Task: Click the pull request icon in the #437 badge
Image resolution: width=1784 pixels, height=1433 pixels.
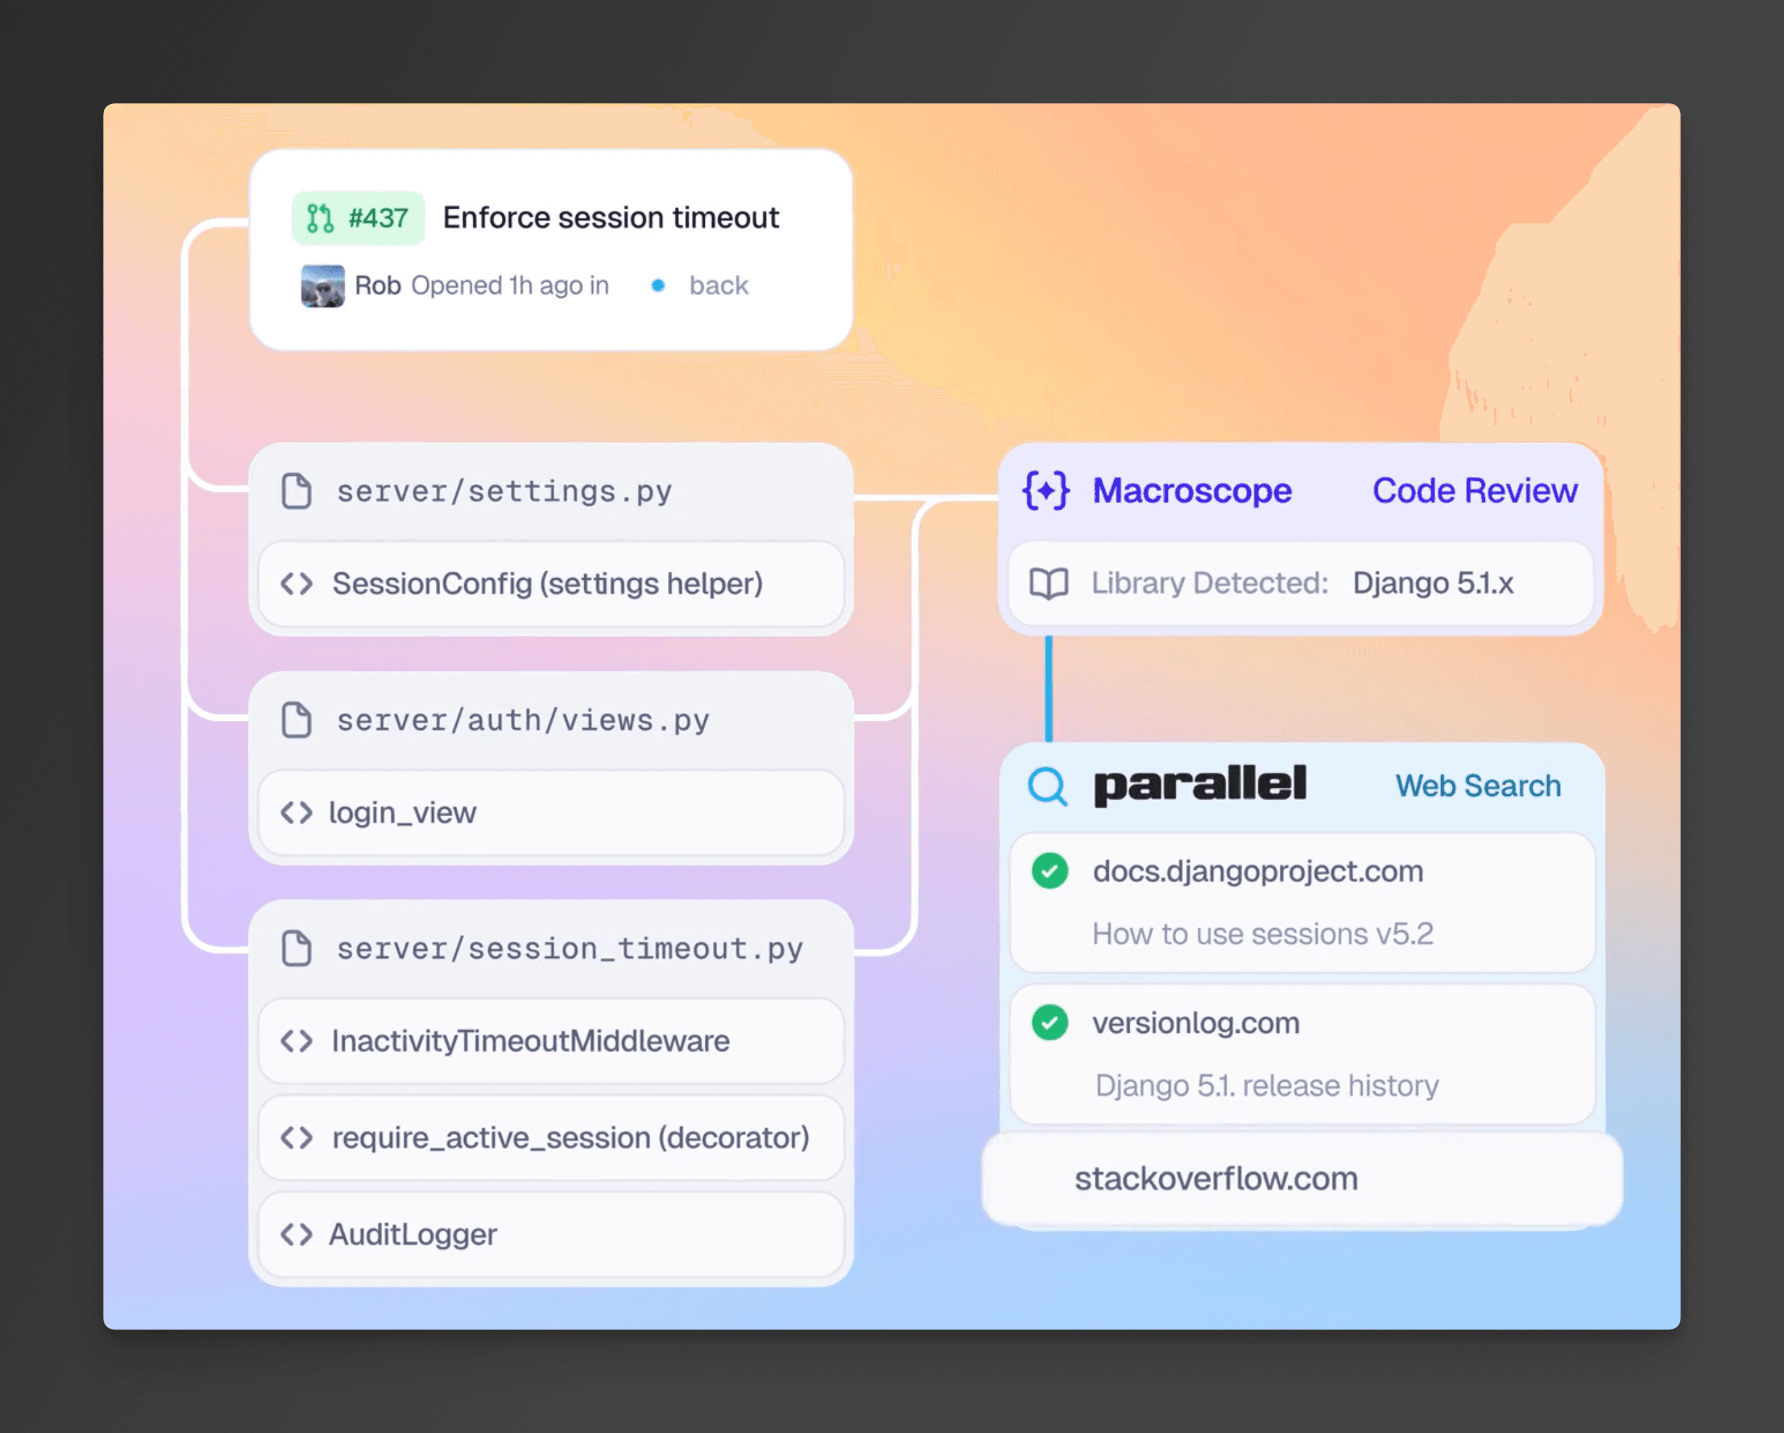Action: point(322,217)
